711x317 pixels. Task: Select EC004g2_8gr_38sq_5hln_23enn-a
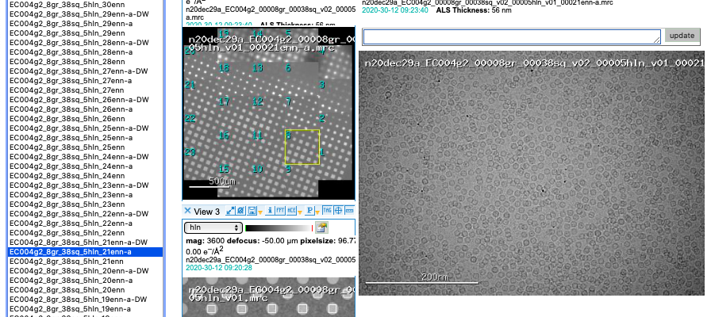pos(85,195)
